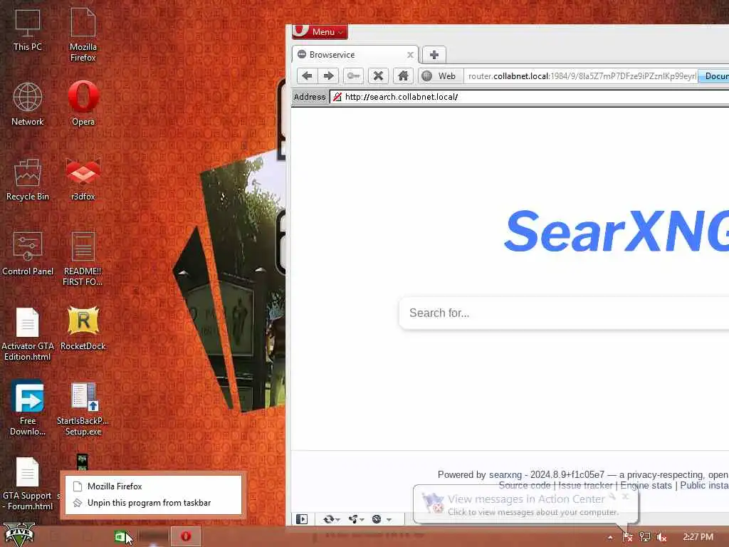The image size is (729, 547).
Task: Switch to the Opera taskbar button
Action: pyautogui.click(x=186, y=537)
